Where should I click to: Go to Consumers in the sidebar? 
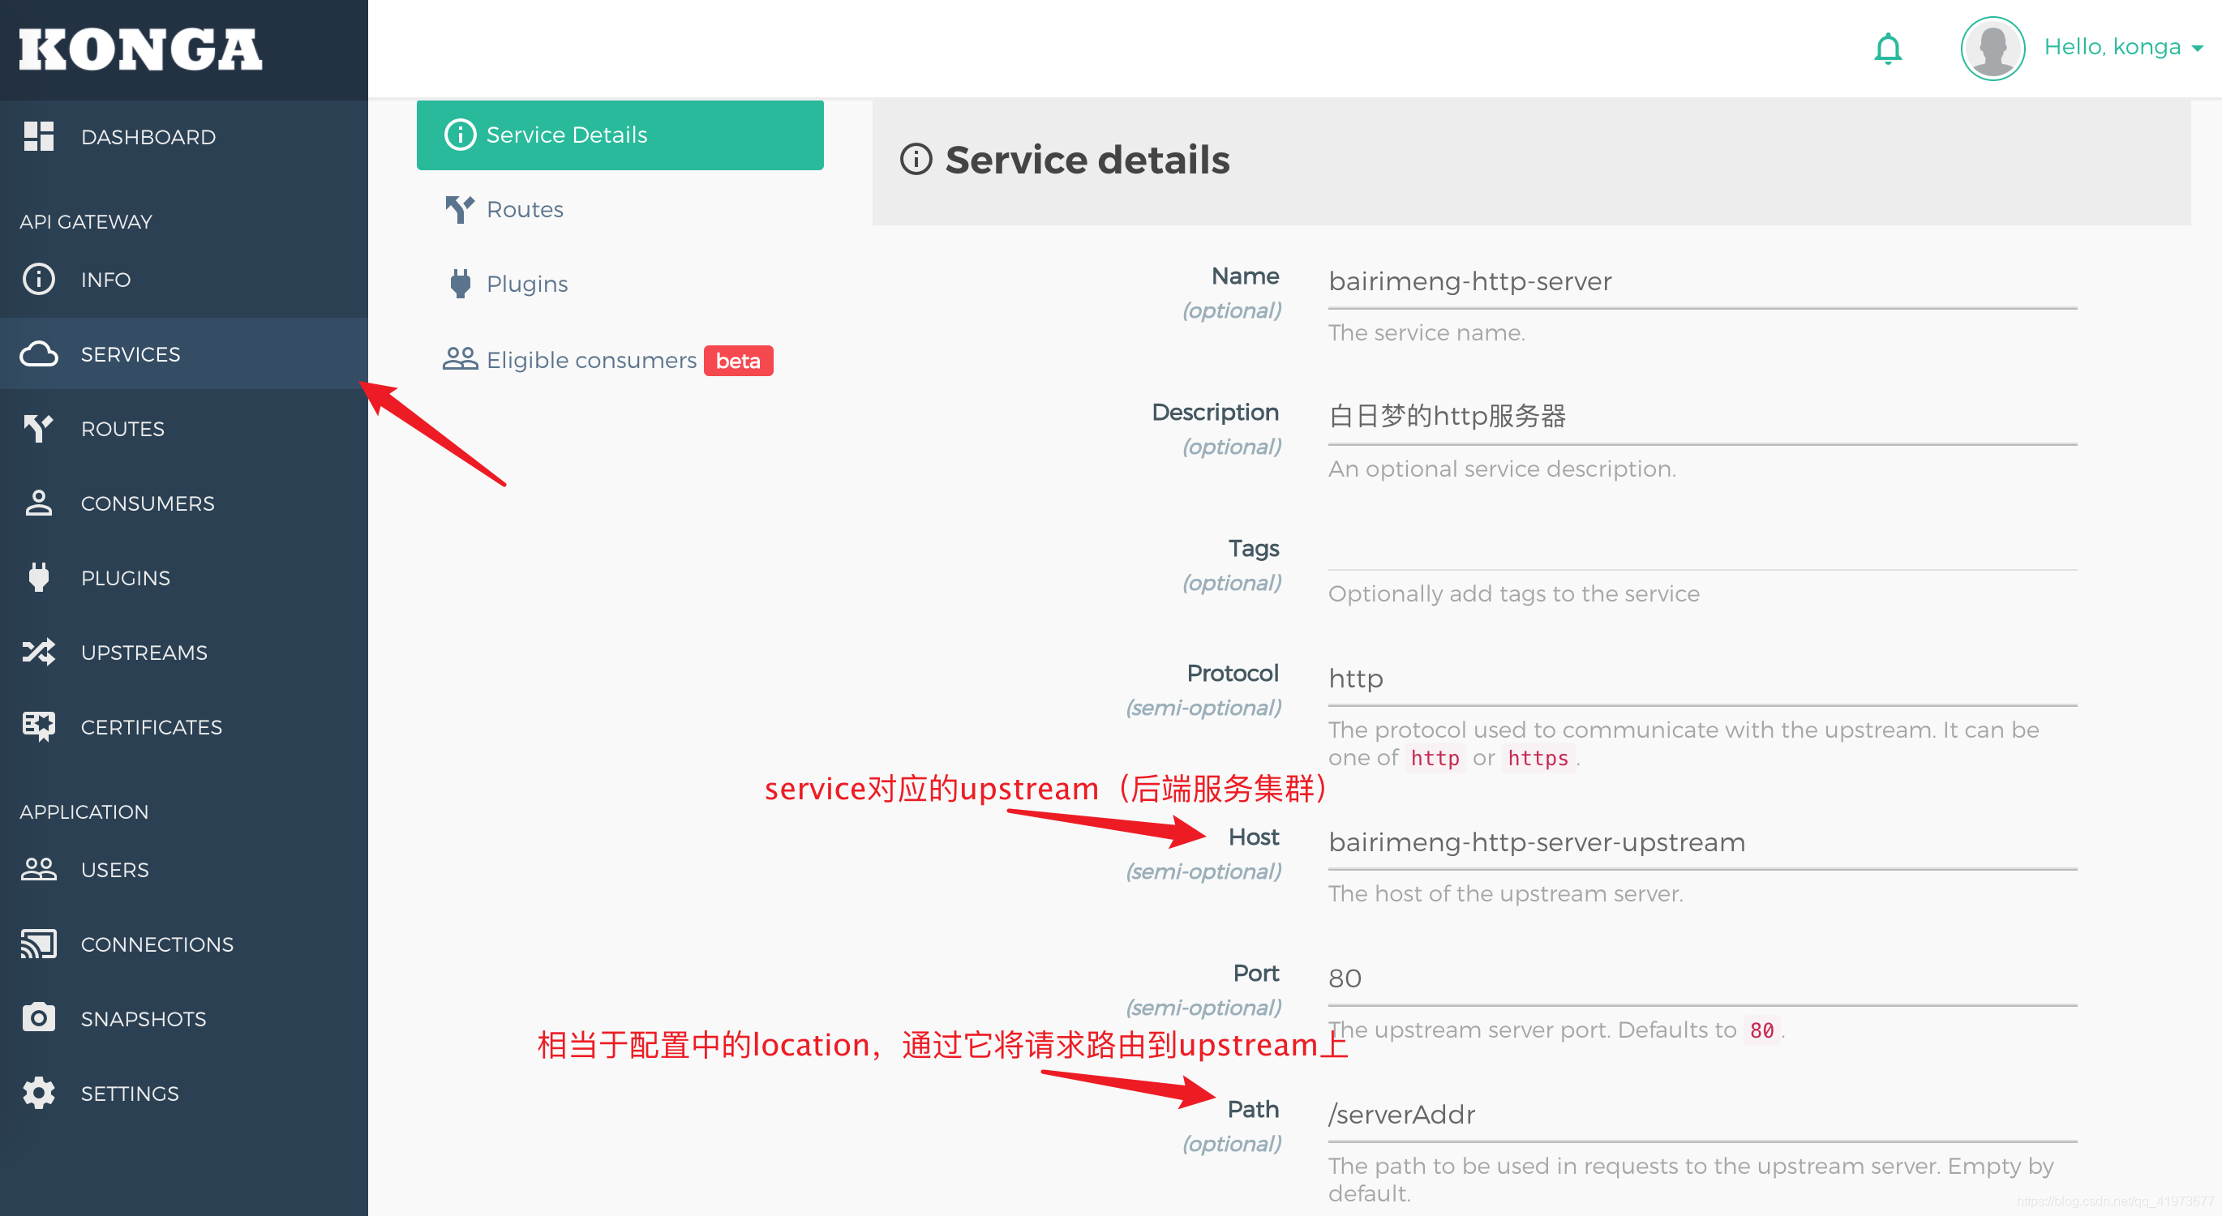click(x=147, y=503)
